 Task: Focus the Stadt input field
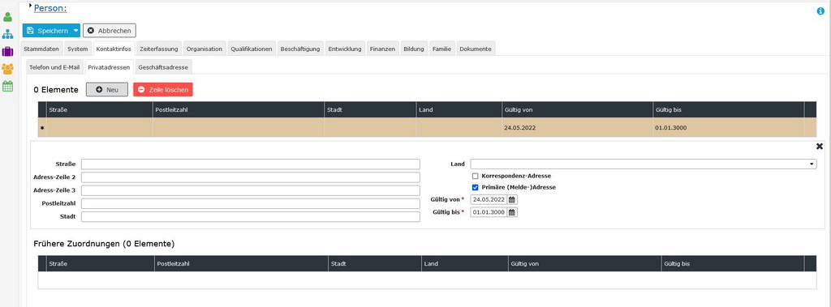pyautogui.click(x=250, y=217)
